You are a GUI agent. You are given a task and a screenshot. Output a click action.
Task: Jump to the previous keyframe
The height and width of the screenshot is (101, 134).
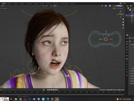coord(50,90)
